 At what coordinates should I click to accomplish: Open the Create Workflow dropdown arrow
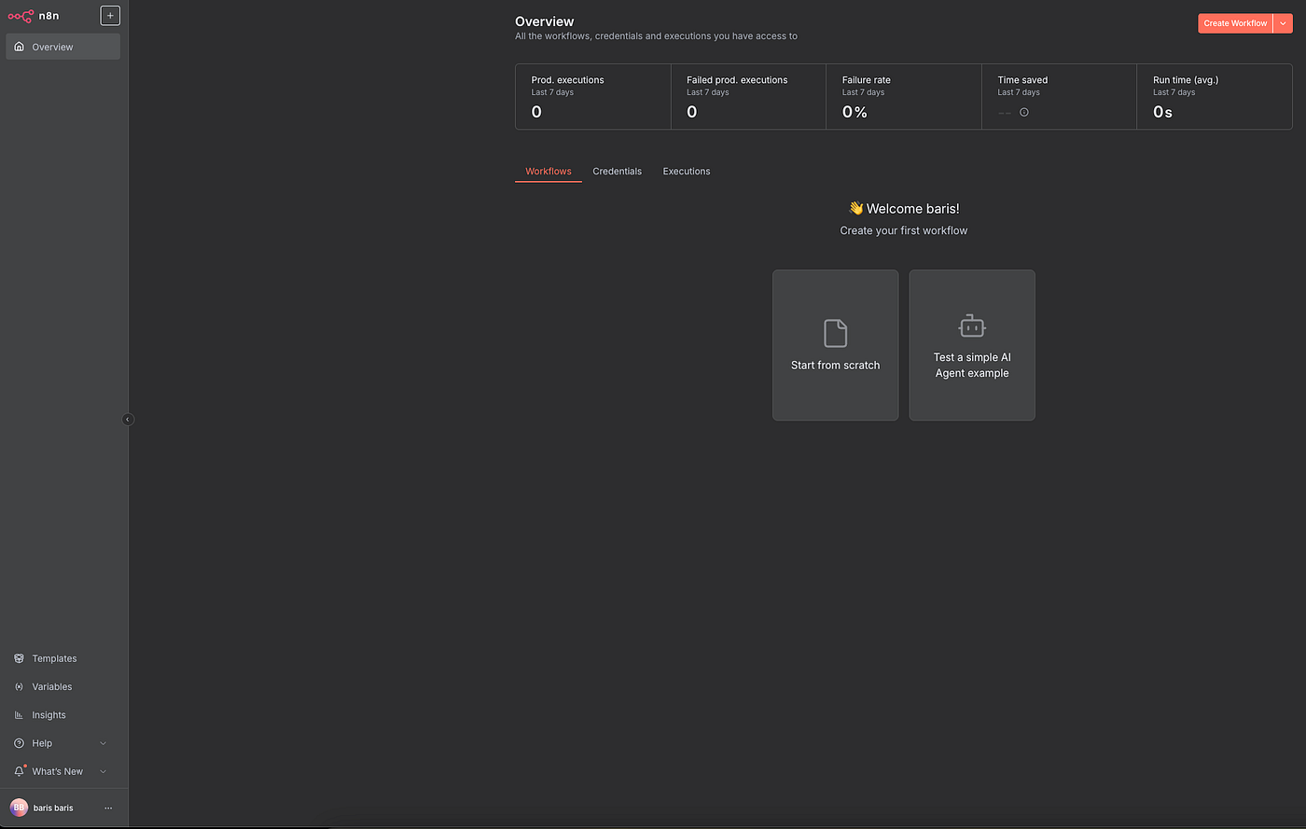point(1283,23)
